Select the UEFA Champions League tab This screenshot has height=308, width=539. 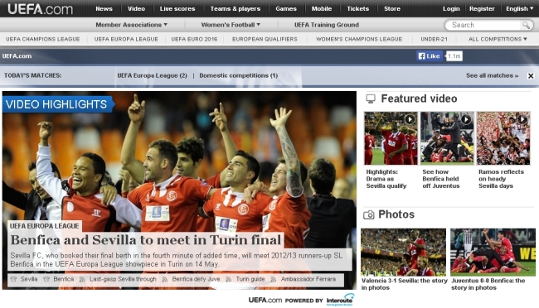(42, 39)
